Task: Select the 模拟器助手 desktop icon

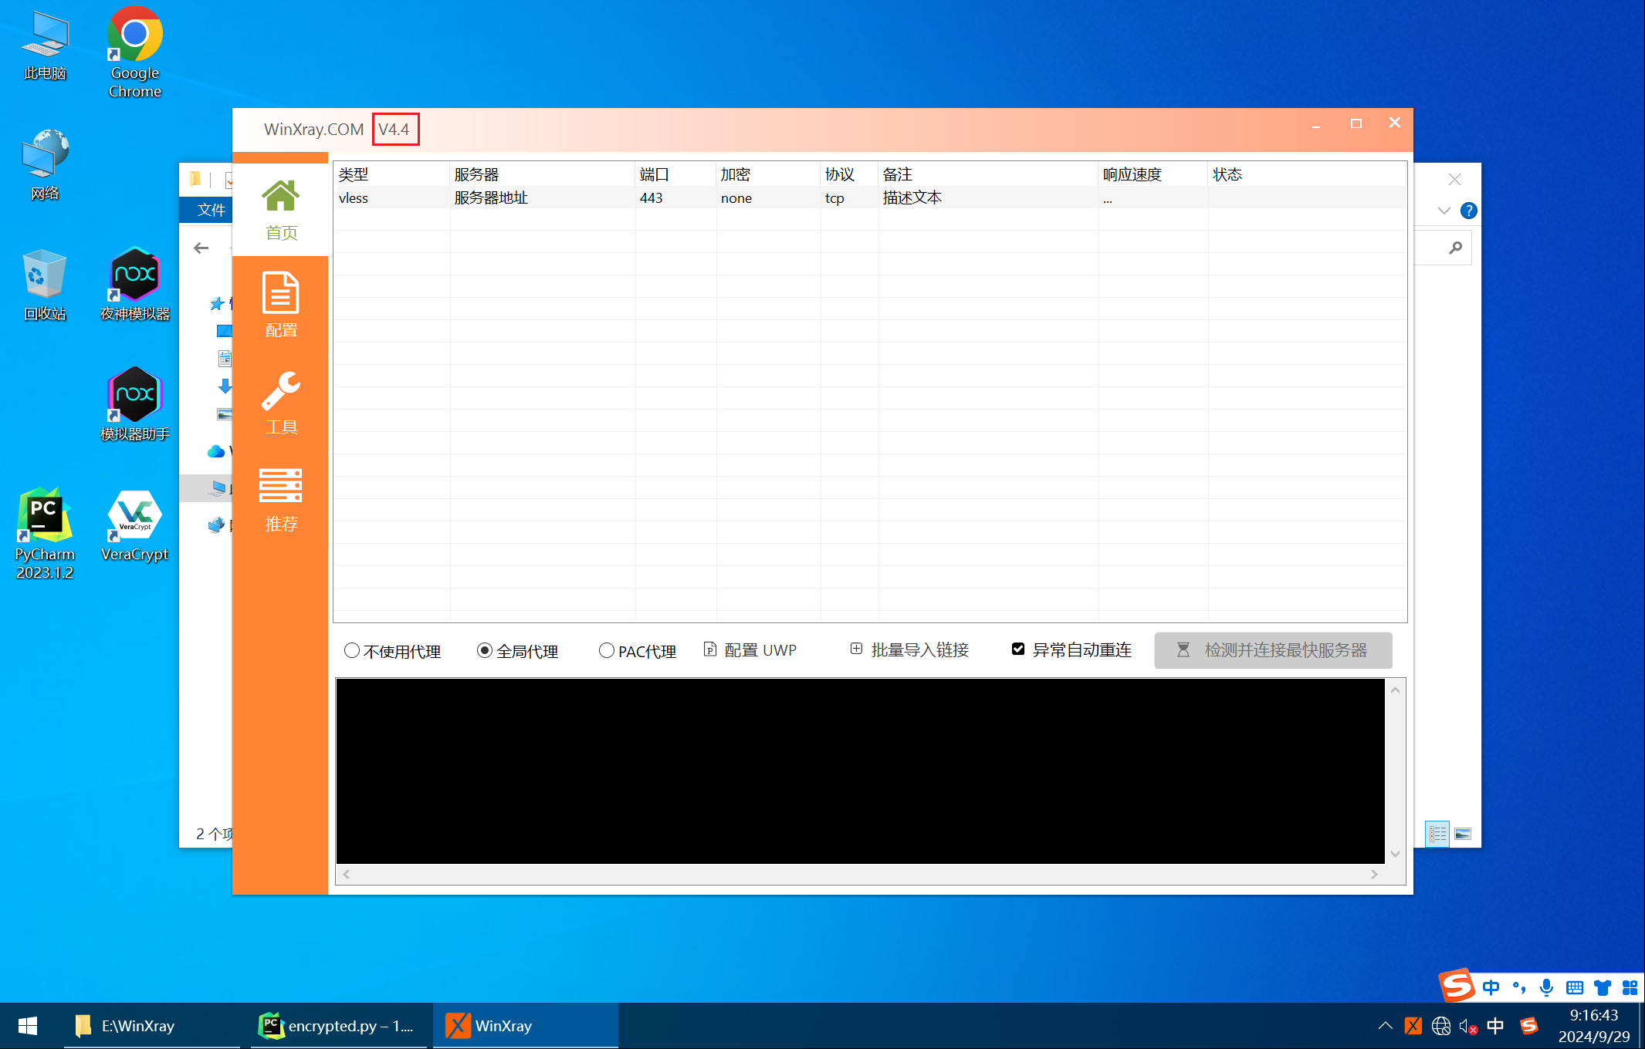Action: tap(135, 405)
